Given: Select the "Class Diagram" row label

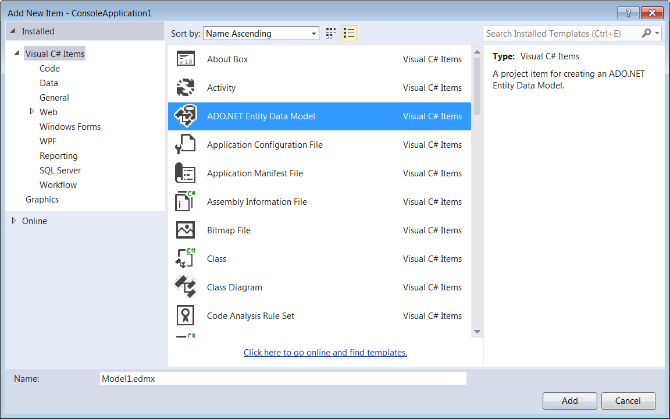Looking at the screenshot, I should pyautogui.click(x=234, y=287).
